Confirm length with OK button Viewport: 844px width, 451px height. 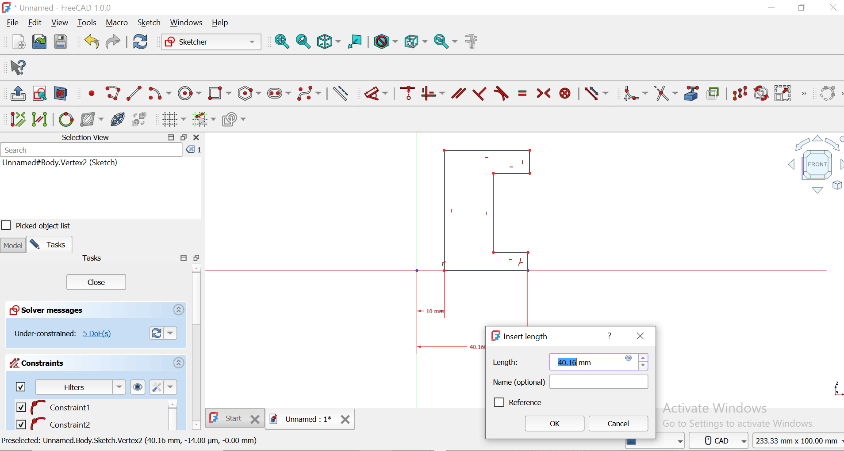[x=554, y=423]
